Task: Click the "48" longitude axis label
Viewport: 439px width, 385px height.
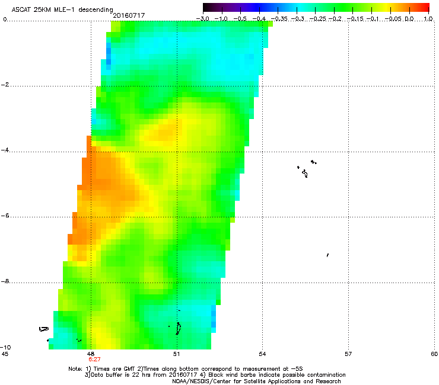Action: (90, 354)
